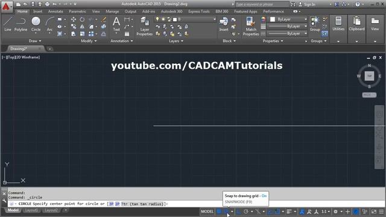Toggle Ortho mode in status bar
Viewport: 386px width, 217px height.
[239, 212]
